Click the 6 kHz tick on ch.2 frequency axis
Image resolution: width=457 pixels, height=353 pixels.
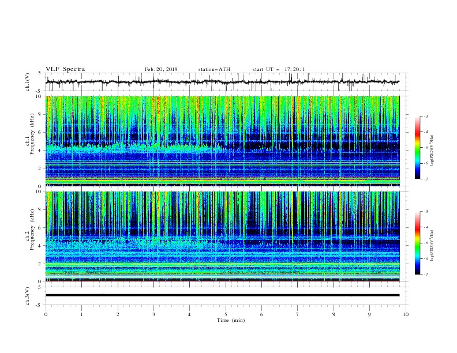pyautogui.click(x=40, y=228)
